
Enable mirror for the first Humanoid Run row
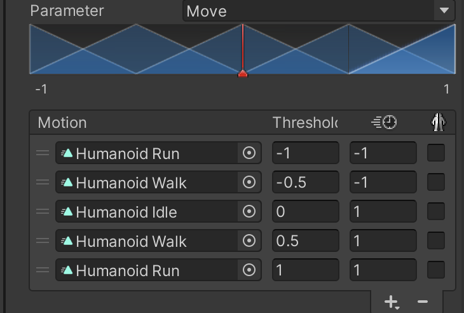pyautogui.click(x=436, y=153)
